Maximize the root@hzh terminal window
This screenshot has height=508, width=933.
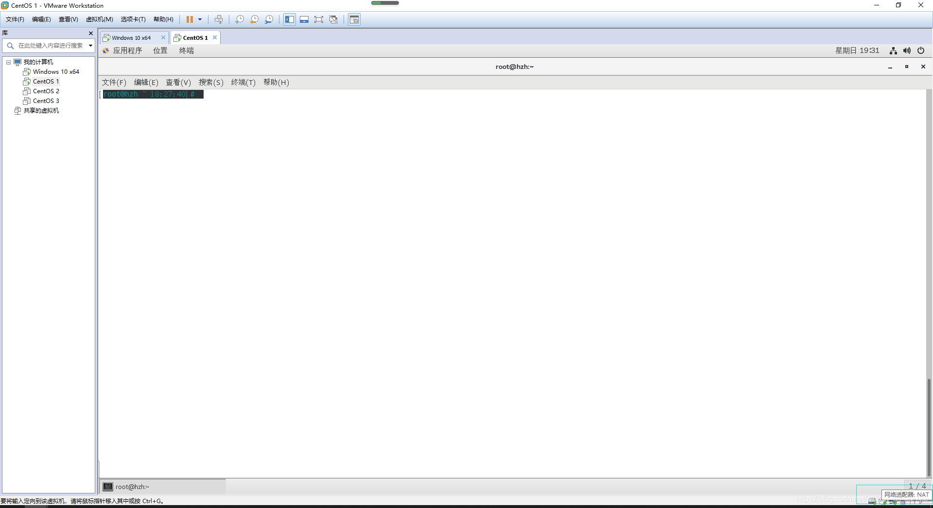click(907, 67)
